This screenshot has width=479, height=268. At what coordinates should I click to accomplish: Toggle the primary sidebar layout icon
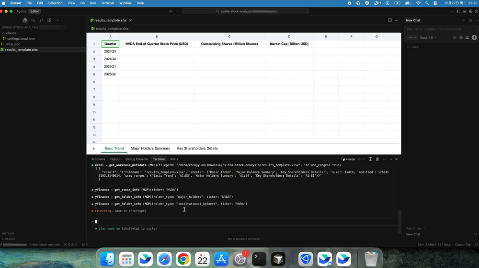click(x=458, y=11)
